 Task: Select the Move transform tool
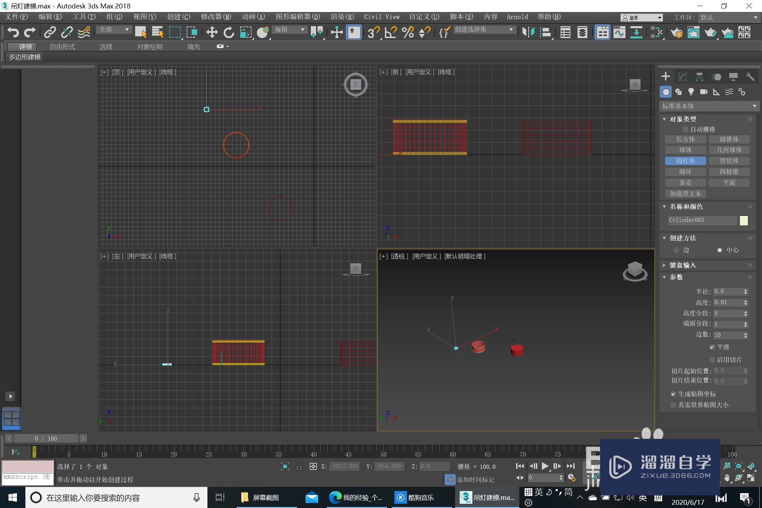click(x=211, y=32)
